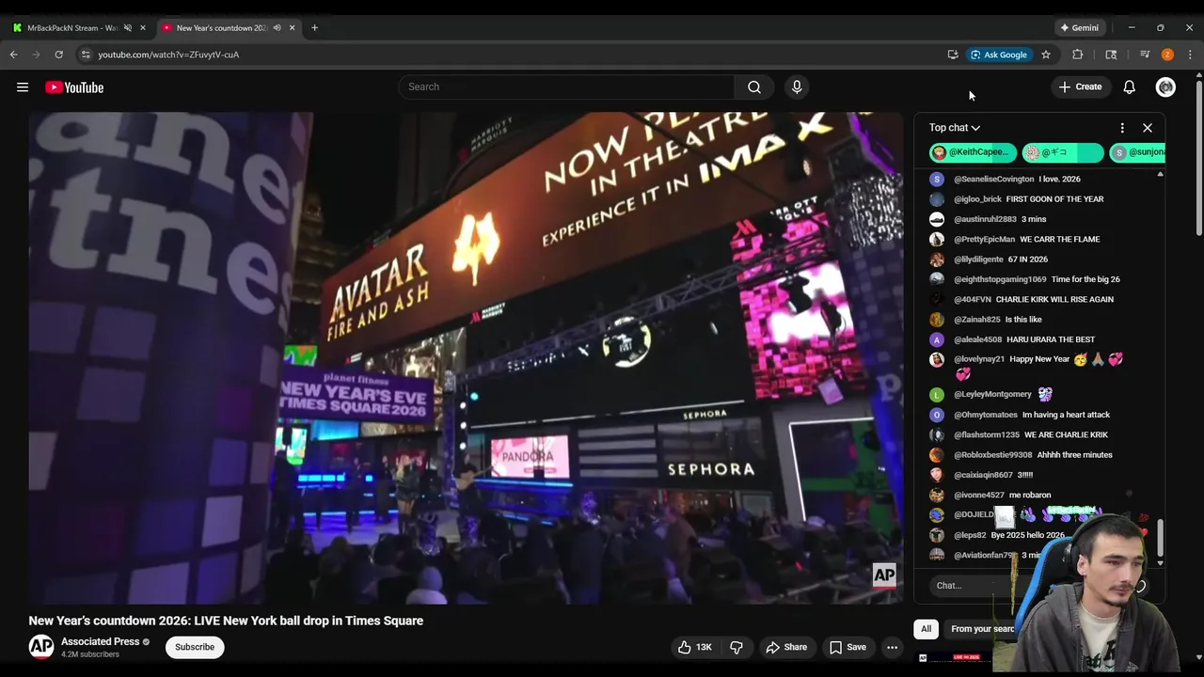
Task: Expand the Top chat dropdown
Action: coord(955,128)
